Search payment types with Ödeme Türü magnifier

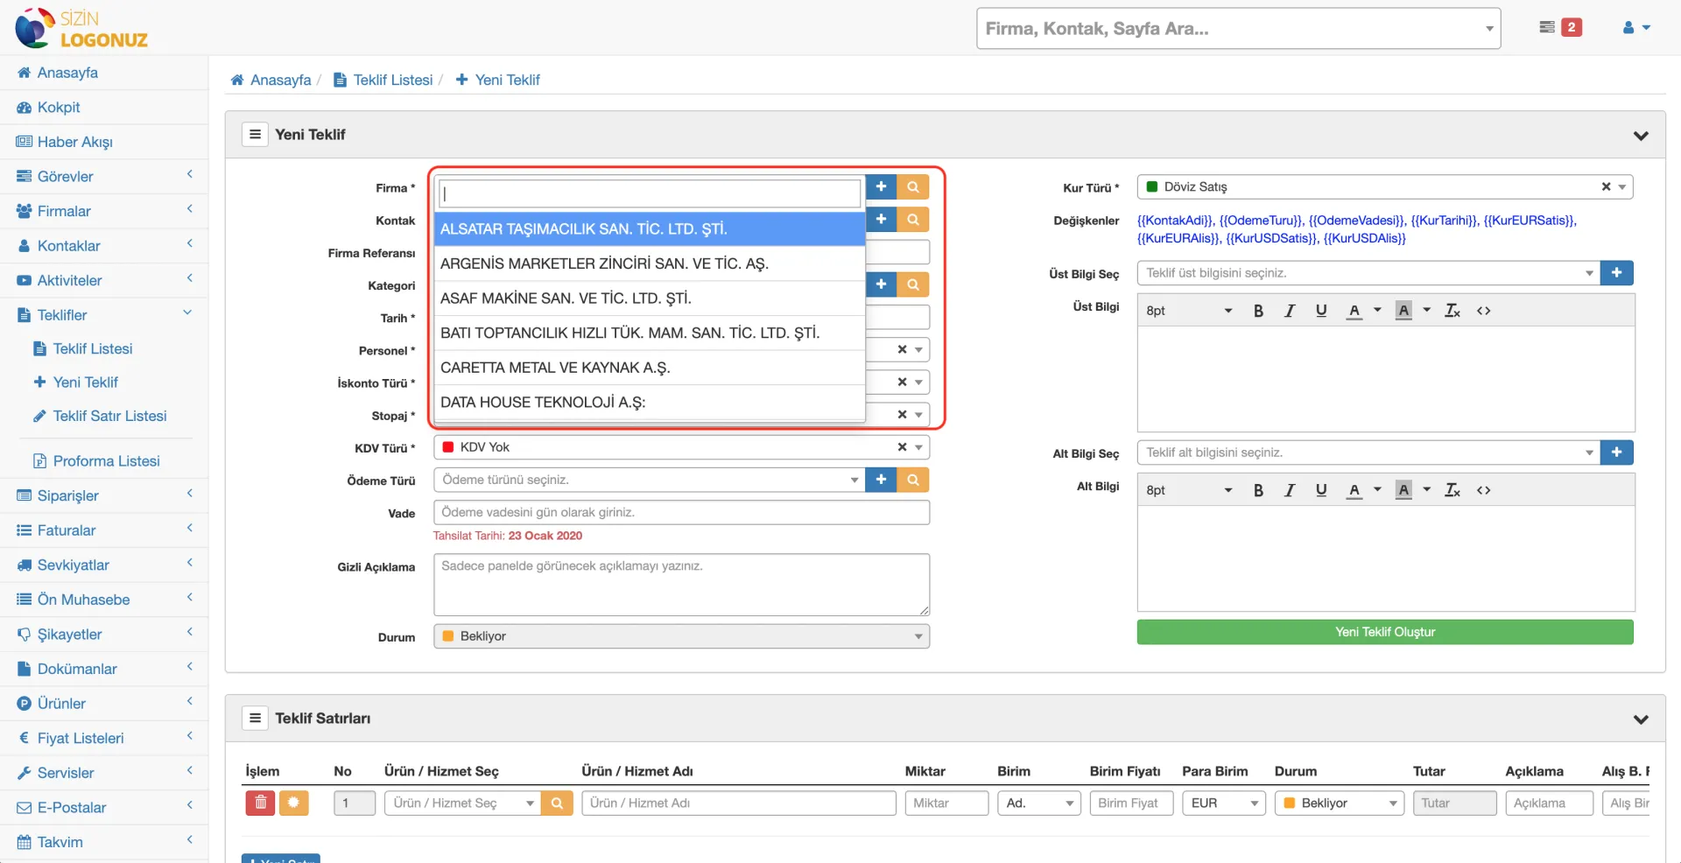click(913, 480)
